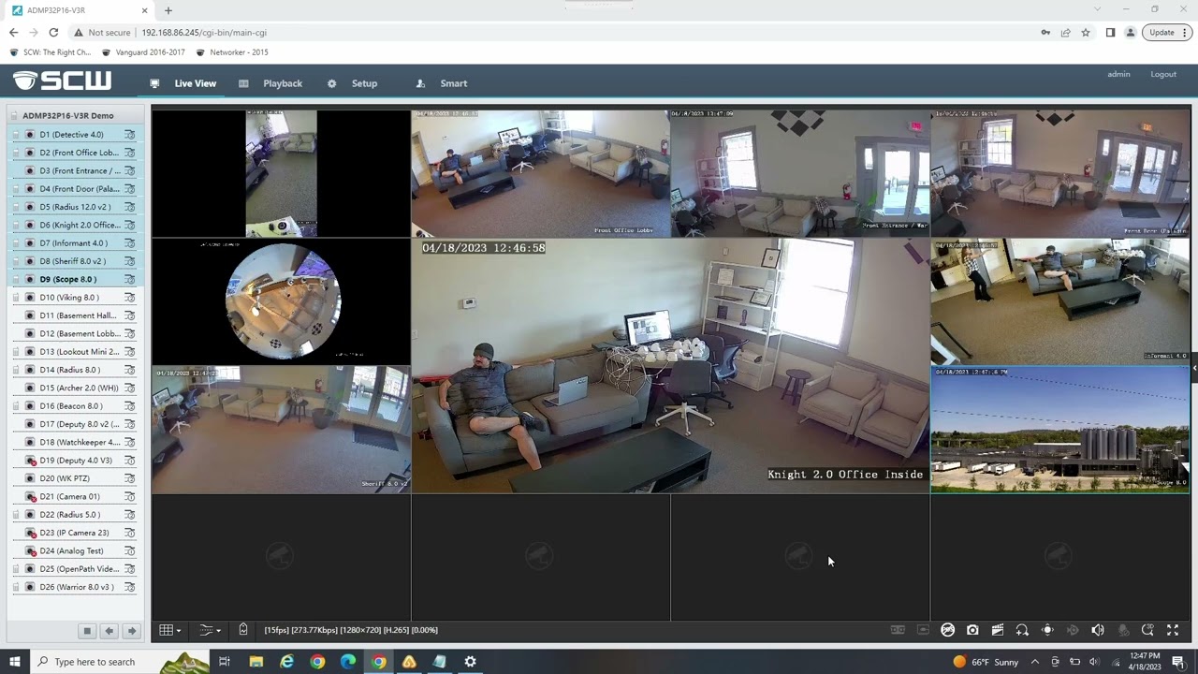1198x674 pixels.
Task: Open the Setup tab
Action: click(352, 83)
